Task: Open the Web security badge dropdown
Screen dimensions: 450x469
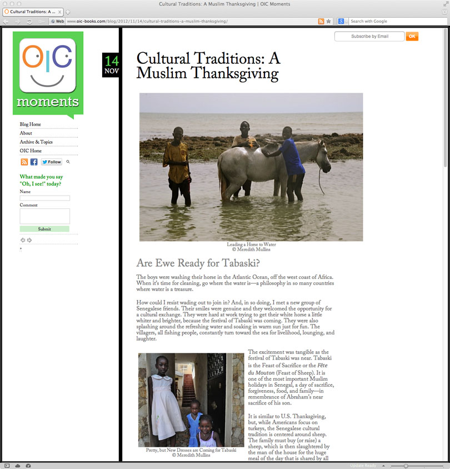Action: 57,21
